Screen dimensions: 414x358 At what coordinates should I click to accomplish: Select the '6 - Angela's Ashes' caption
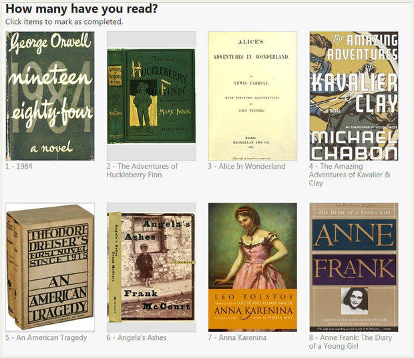pos(136,338)
